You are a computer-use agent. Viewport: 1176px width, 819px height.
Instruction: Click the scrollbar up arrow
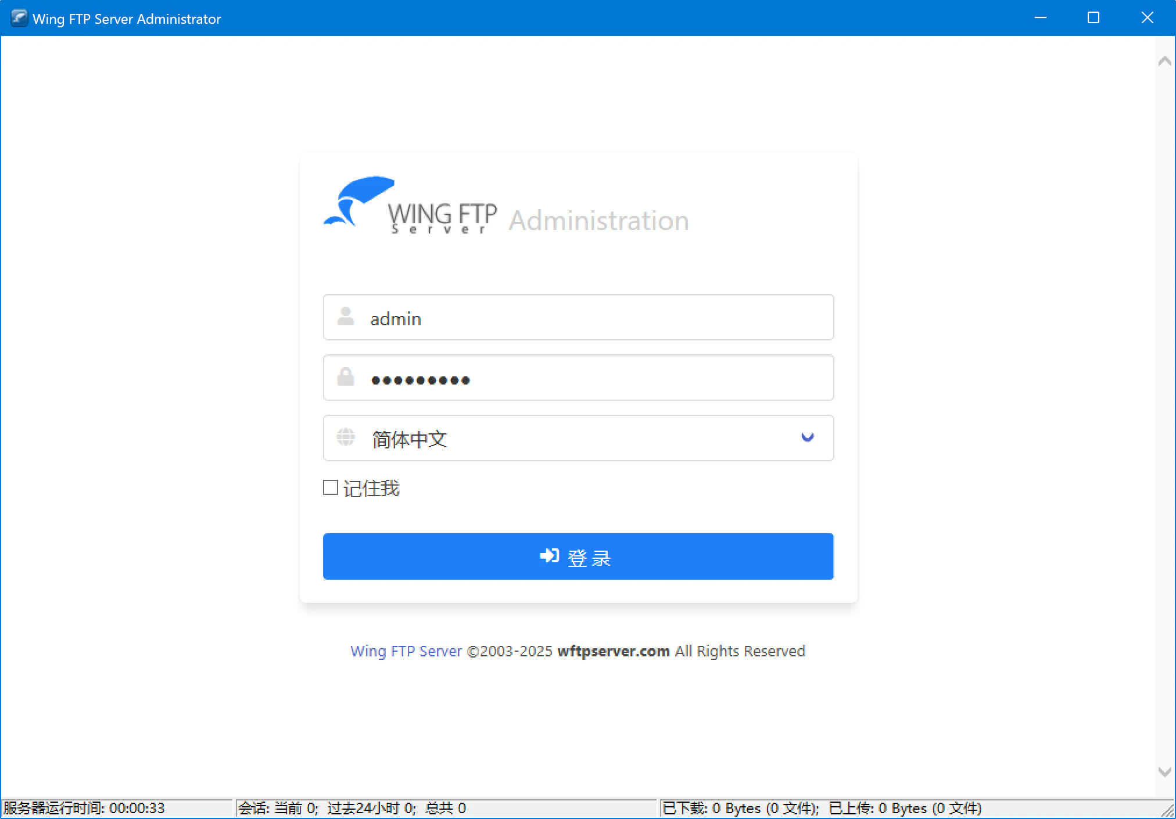point(1164,61)
